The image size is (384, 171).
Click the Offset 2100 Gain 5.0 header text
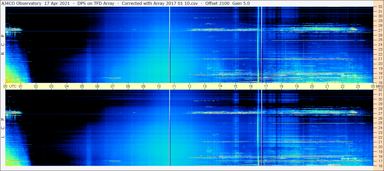[227, 3]
